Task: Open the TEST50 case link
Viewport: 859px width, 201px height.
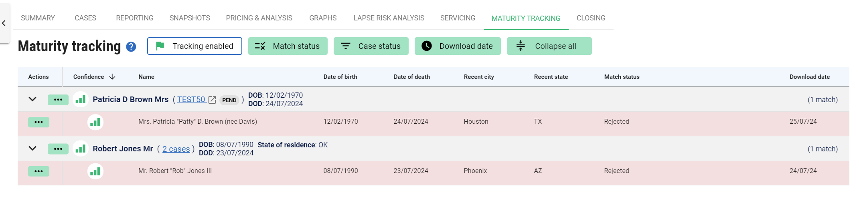Action: pos(191,100)
